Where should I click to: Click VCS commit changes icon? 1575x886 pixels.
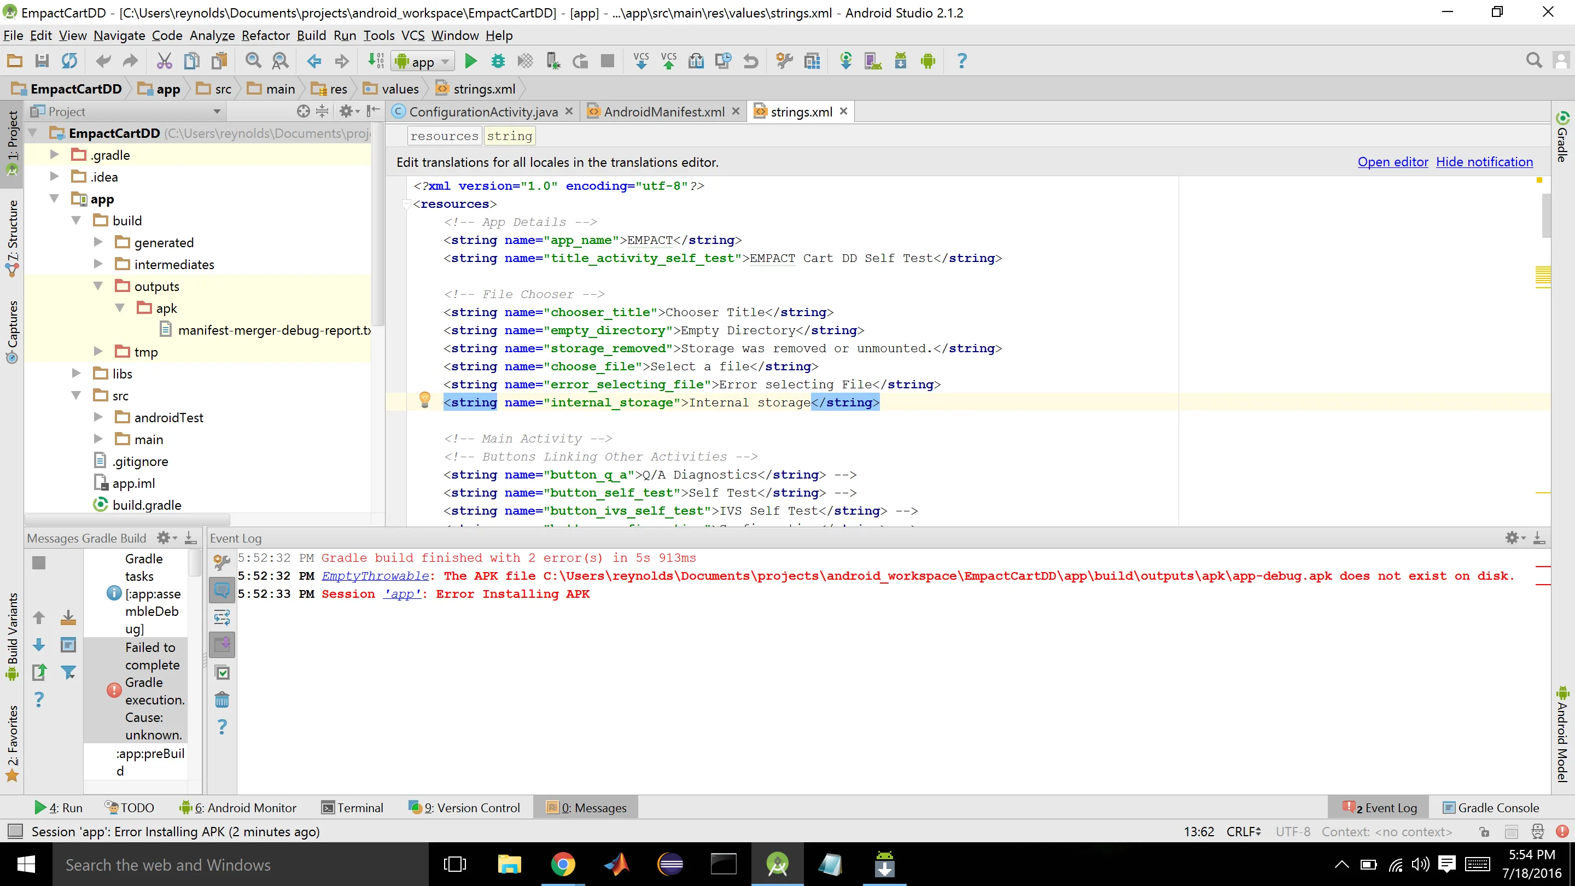pos(668,61)
